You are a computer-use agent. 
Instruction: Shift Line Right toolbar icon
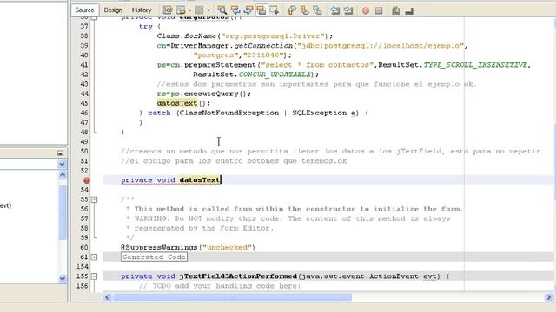(348, 10)
